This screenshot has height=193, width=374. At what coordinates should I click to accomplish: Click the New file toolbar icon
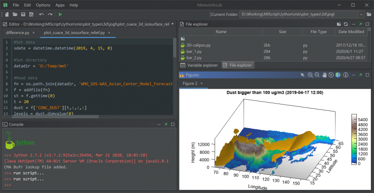[7, 15]
